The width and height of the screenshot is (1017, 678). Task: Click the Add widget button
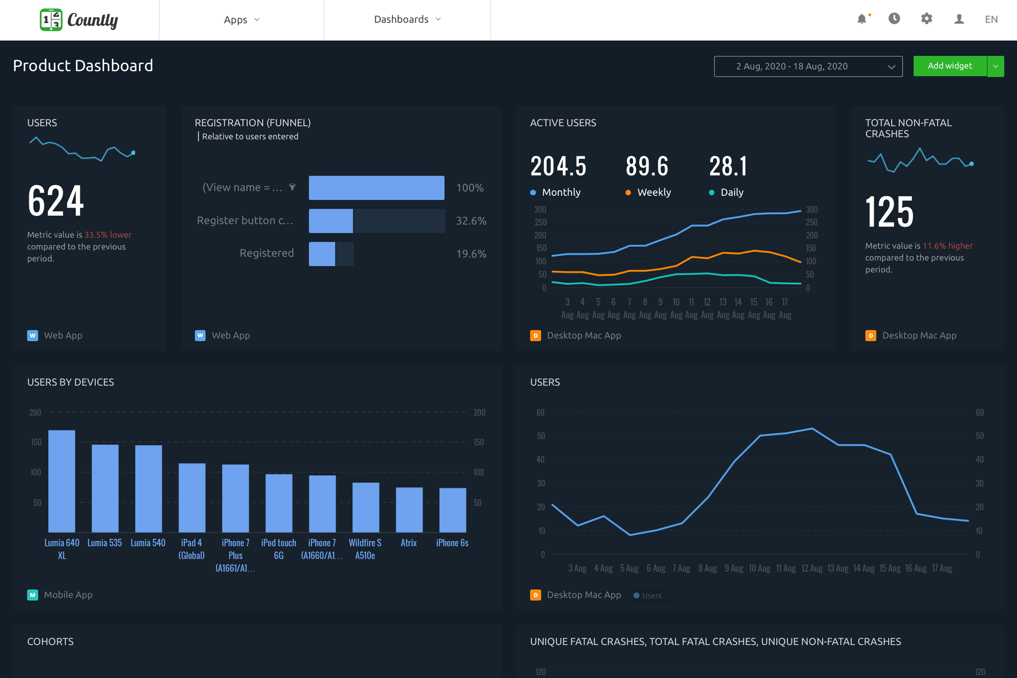(950, 66)
